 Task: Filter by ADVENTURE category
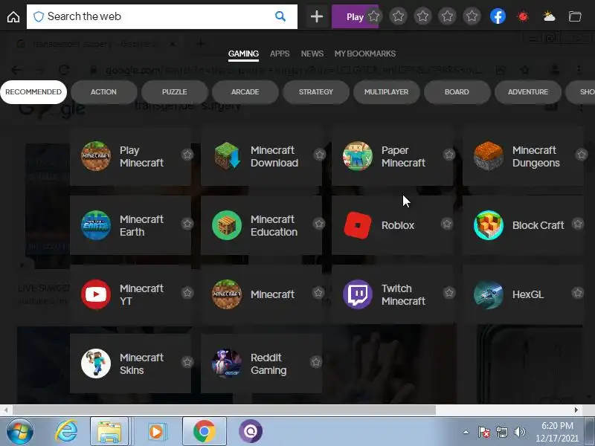[528, 91]
